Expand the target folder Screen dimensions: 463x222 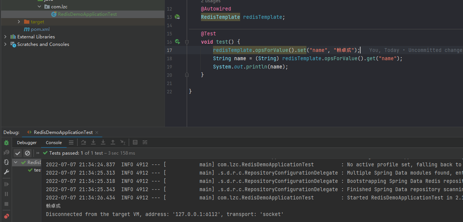click(19, 22)
